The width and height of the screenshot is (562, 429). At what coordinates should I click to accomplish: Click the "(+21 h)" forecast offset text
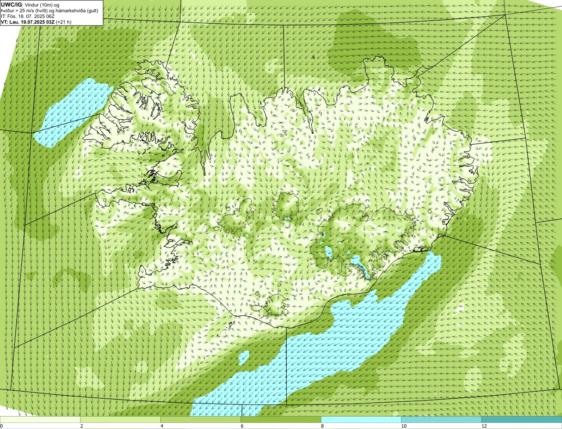pos(64,22)
